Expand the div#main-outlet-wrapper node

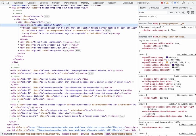10,73
